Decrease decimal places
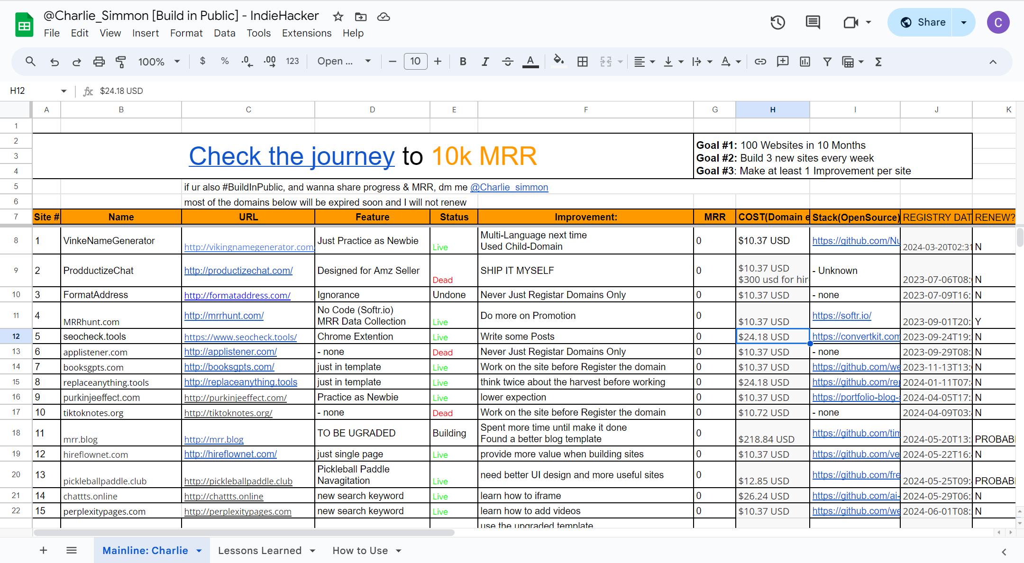 tap(247, 61)
